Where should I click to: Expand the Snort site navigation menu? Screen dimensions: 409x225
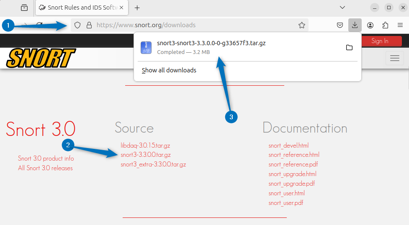point(394,58)
